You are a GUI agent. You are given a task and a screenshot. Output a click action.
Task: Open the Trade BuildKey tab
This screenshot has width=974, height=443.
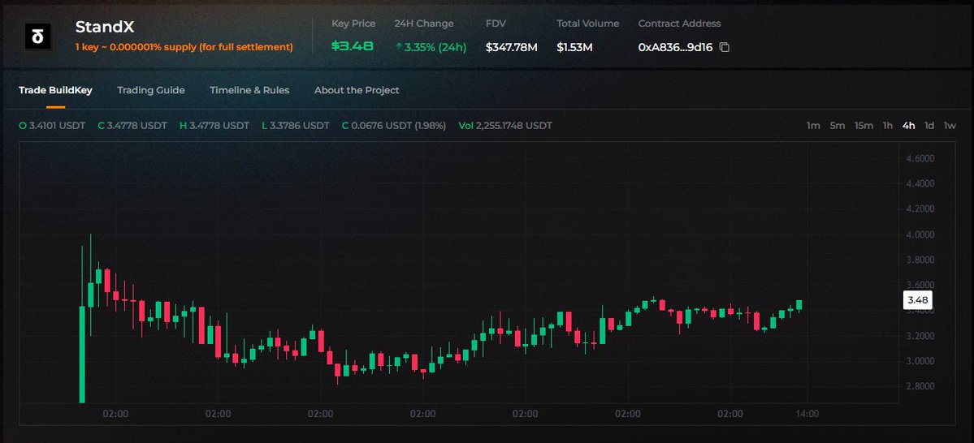[55, 90]
